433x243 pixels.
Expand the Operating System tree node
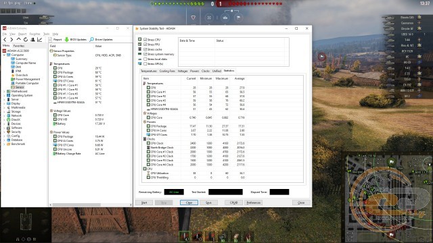coord(4,95)
